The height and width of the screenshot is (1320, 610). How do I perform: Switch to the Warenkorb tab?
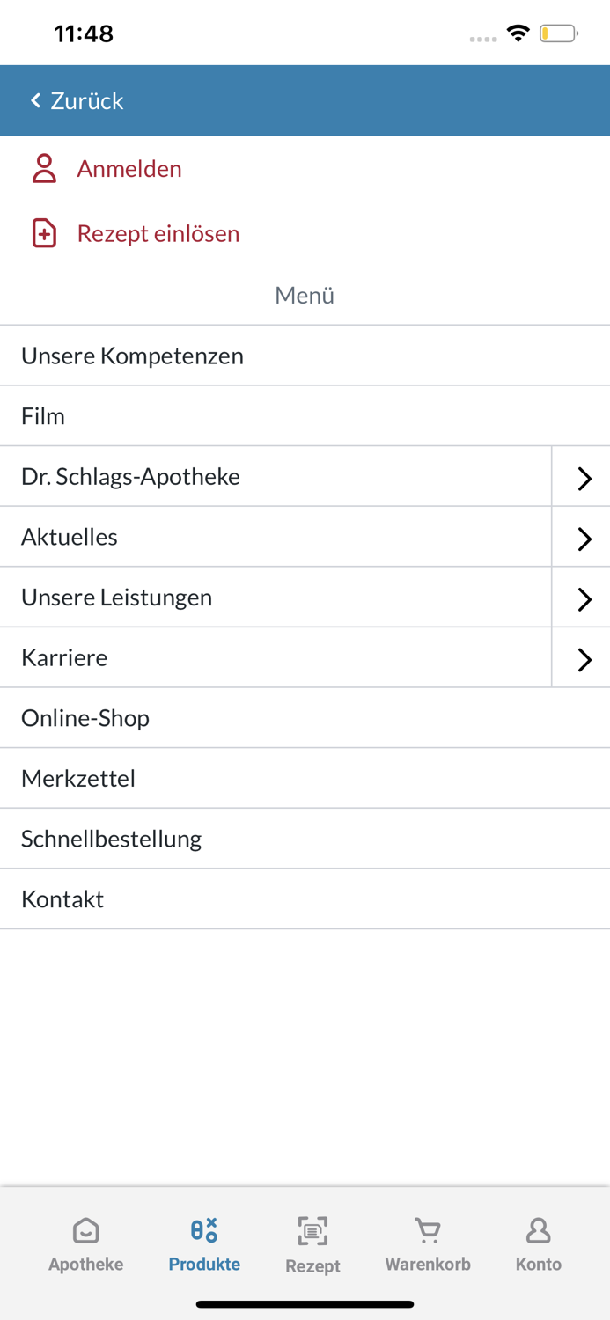[428, 1243]
